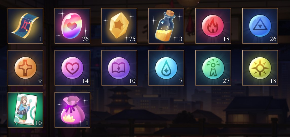Screen dimensions: 290x137
Task: Select the purple open book orb
Action: point(119,68)
